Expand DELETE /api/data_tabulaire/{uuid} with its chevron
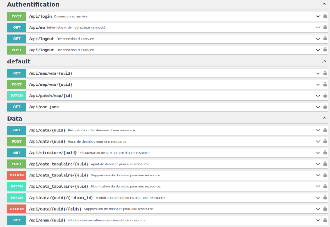330x227 pixels. pos(318,175)
